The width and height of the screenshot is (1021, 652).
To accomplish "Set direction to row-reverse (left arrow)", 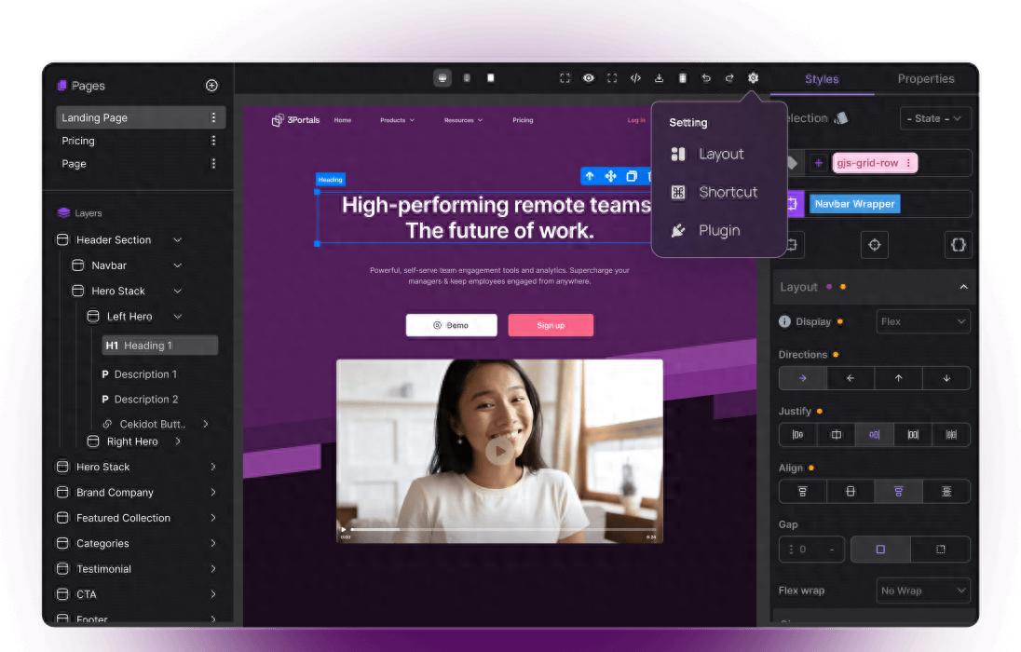I will (x=851, y=378).
